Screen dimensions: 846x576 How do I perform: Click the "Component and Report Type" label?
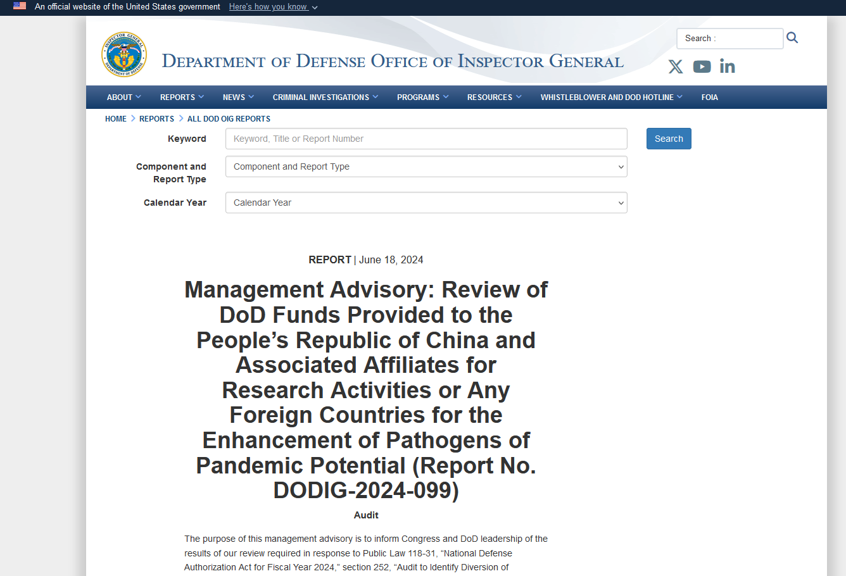coord(171,173)
